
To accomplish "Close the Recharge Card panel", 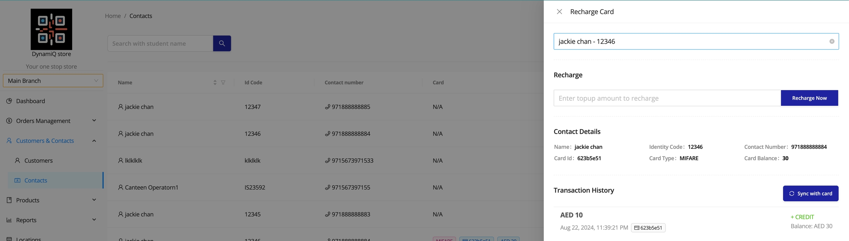I will point(559,12).
